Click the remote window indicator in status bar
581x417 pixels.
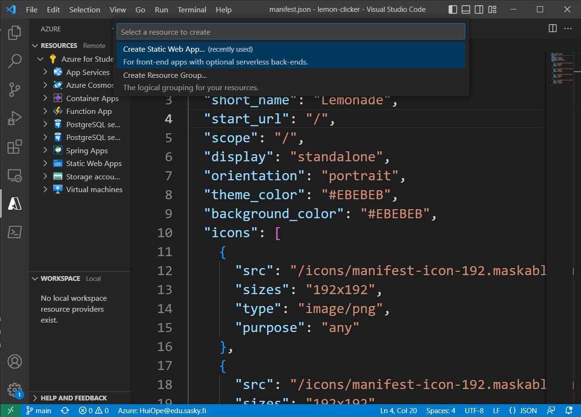coord(10,411)
